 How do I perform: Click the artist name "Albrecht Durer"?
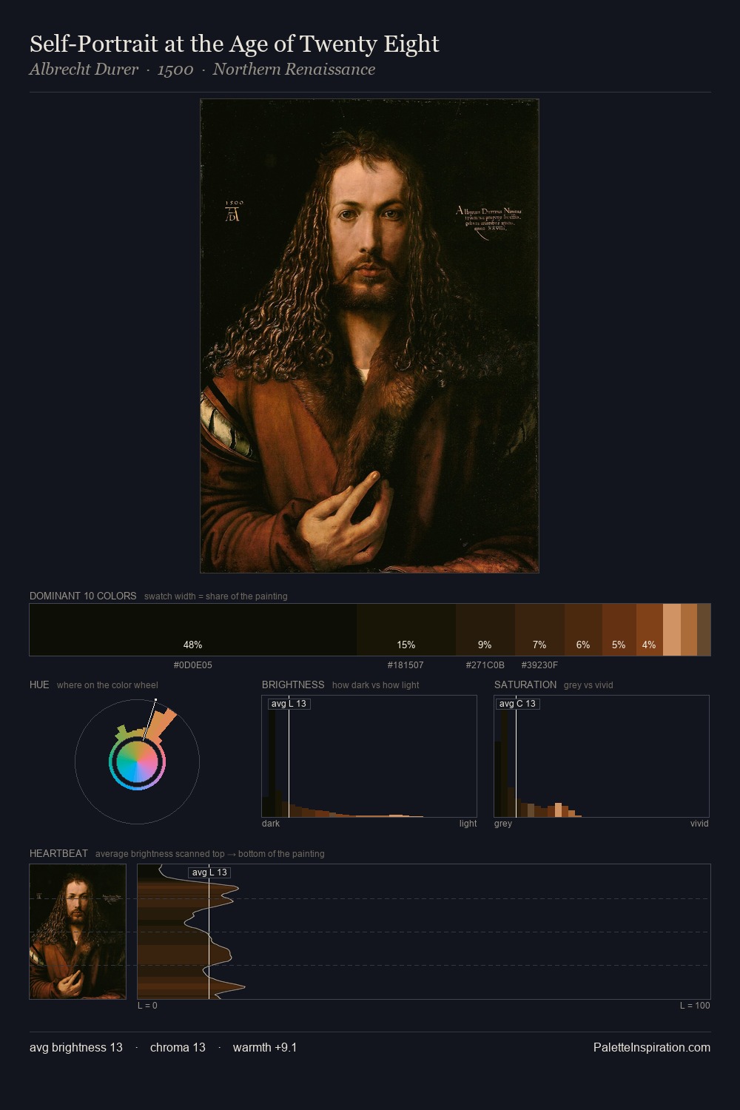pyautogui.click(x=84, y=70)
